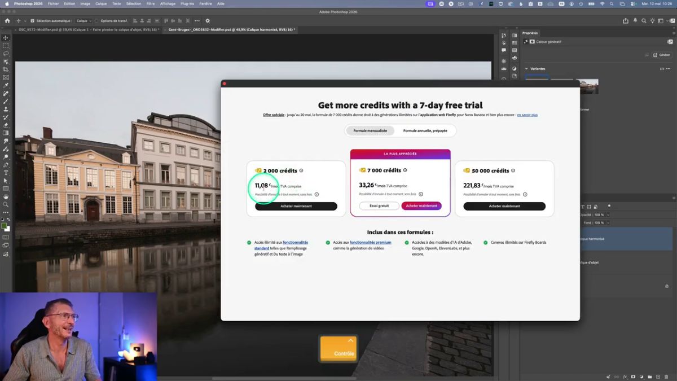The image size is (677, 381).
Task: Select the Frame tool
Action: (6, 77)
